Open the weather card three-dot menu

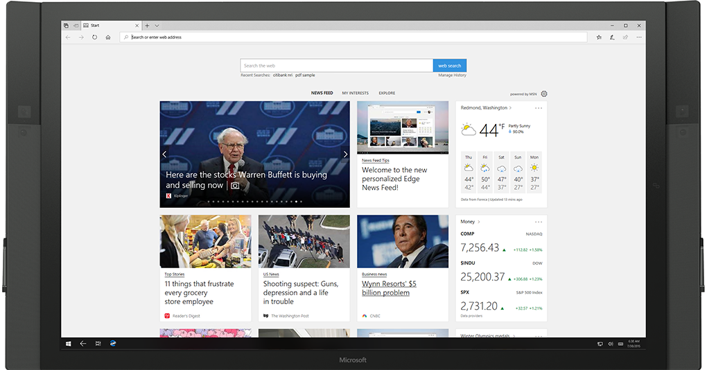pyautogui.click(x=539, y=108)
